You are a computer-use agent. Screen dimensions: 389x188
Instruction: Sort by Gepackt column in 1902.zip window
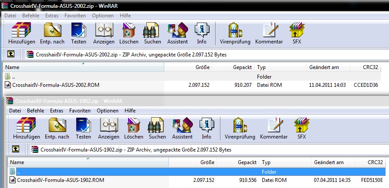point(238,162)
